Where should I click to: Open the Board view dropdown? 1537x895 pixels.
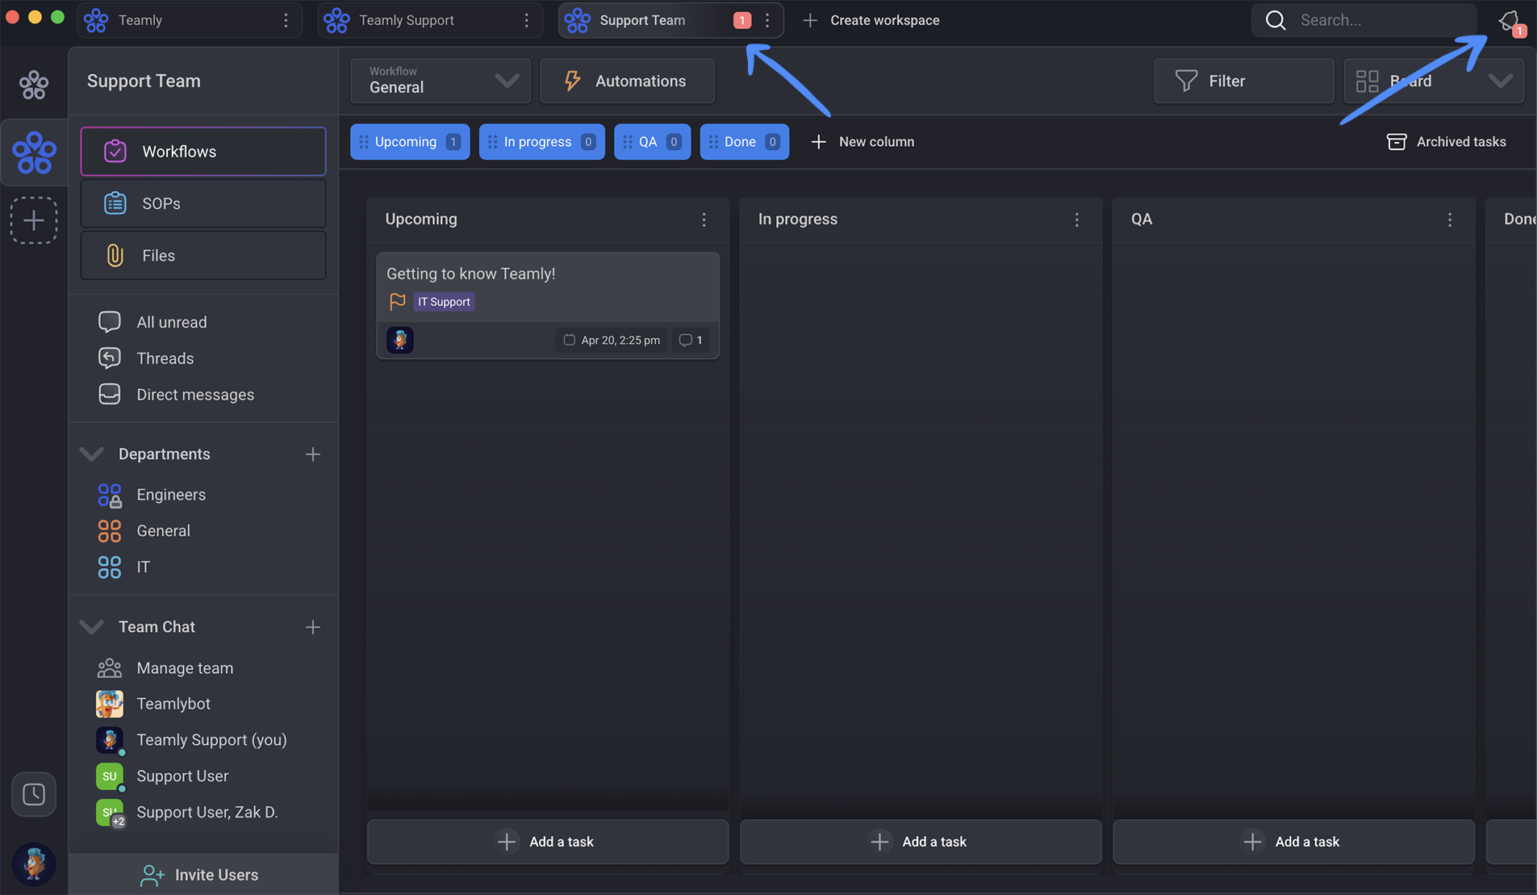tap(1434, 81)
